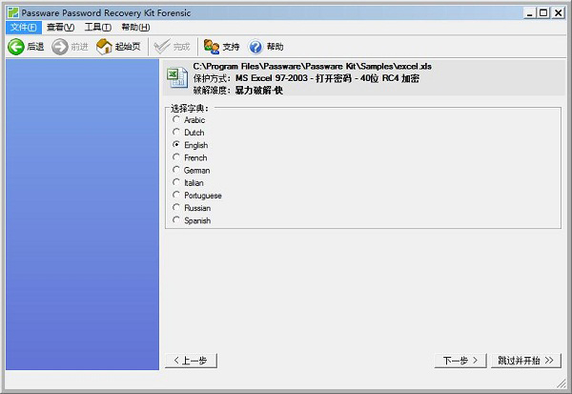Select the Dutch dictionary option
This screenshot has width=572, height=394.
pos(175,133)
